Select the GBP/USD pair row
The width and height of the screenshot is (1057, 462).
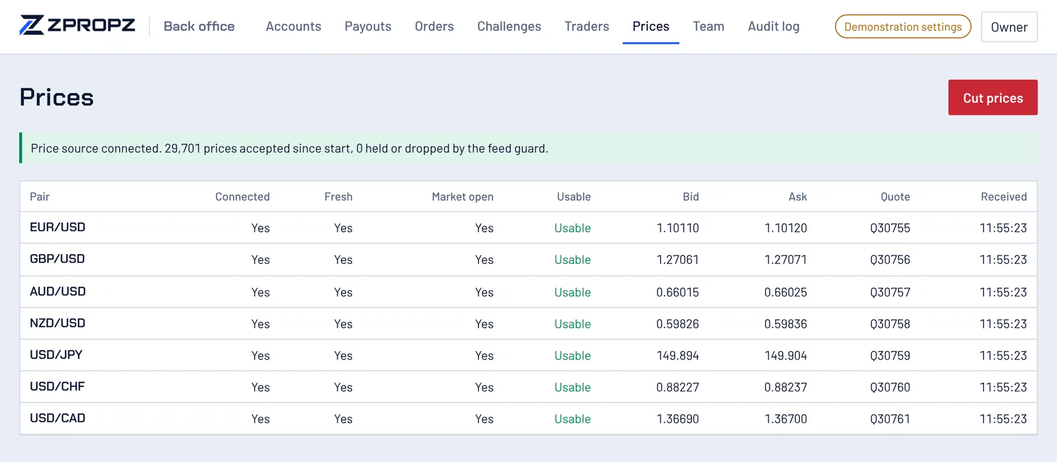[528, 259]
